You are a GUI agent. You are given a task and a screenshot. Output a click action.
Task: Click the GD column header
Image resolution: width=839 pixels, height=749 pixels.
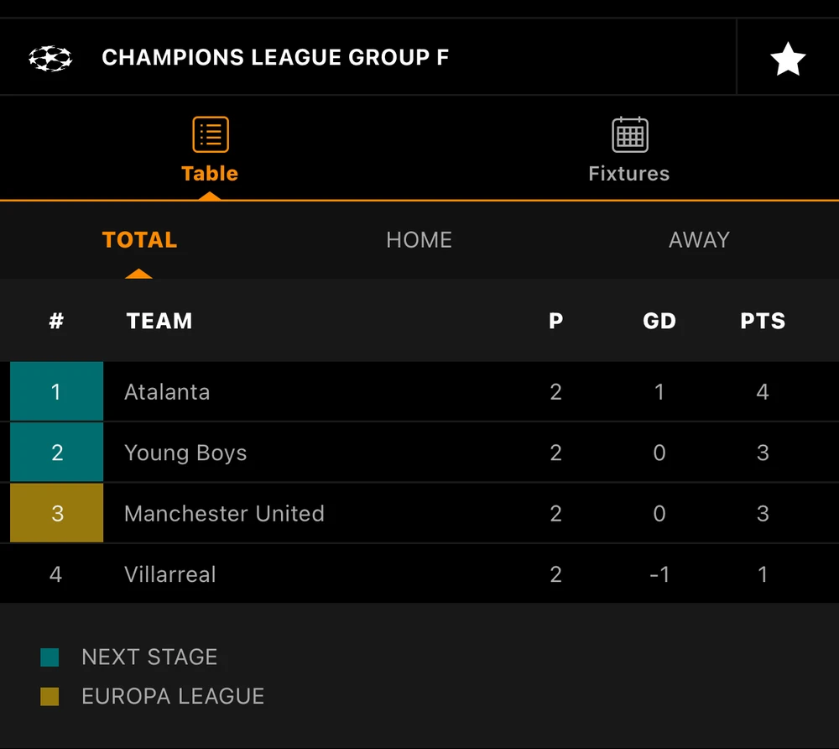(659, 321)
